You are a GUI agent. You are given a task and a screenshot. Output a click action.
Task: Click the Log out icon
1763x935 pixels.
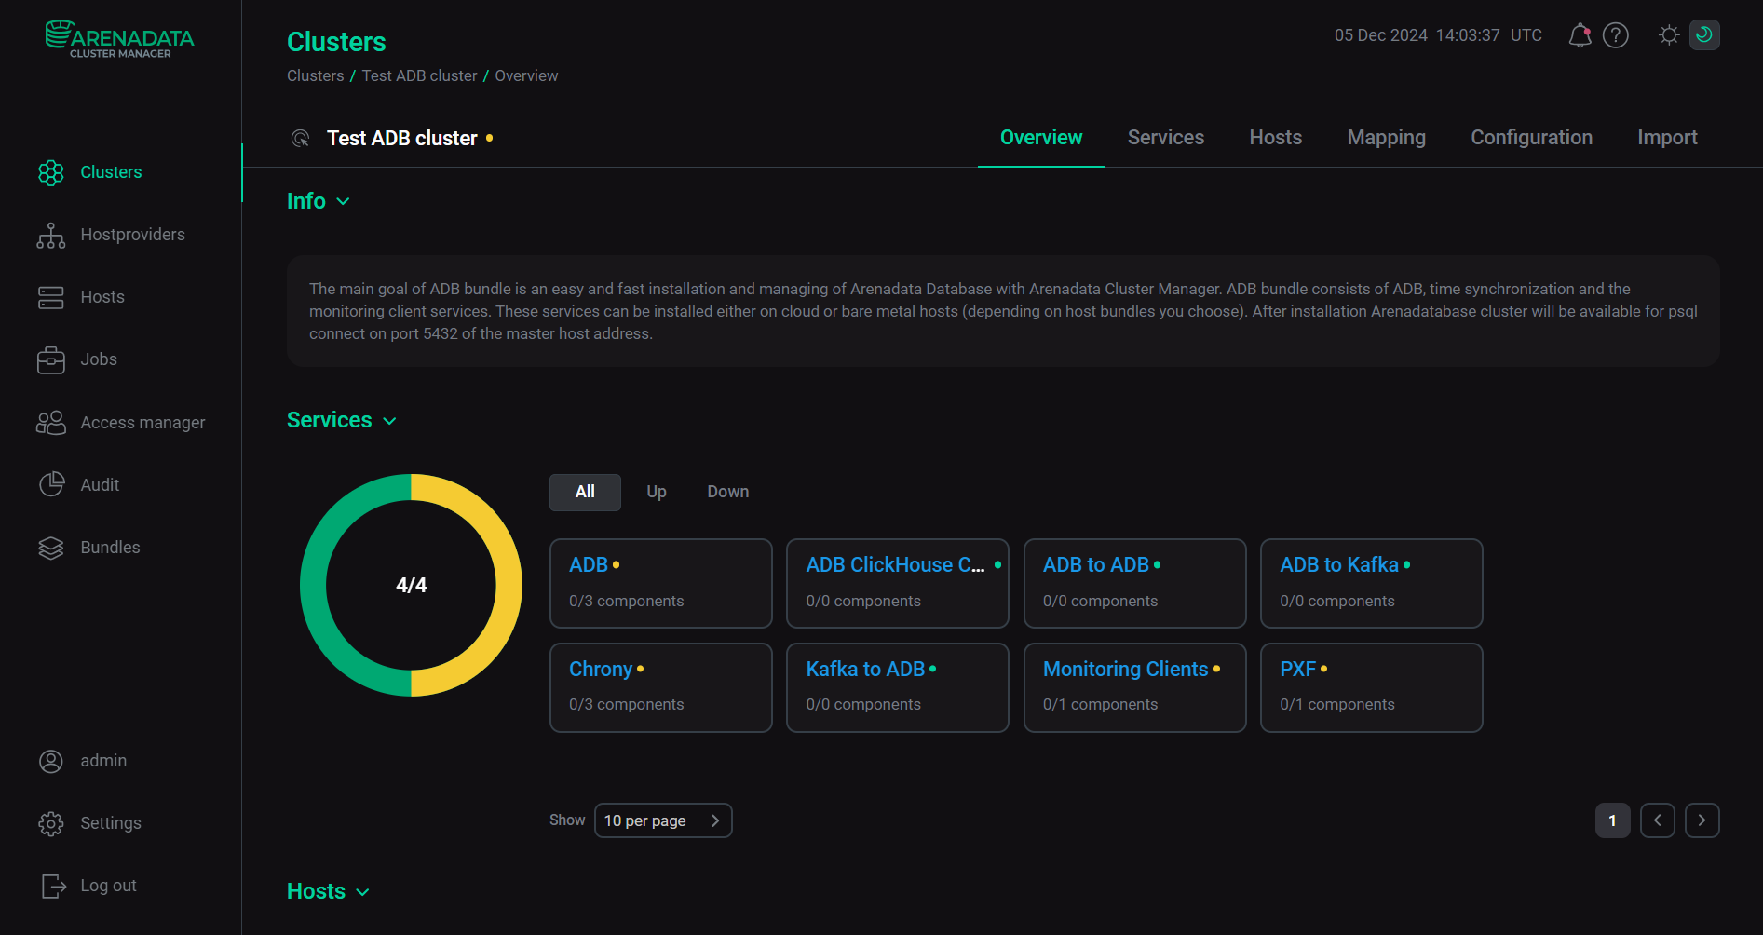(x=53, y=886)
